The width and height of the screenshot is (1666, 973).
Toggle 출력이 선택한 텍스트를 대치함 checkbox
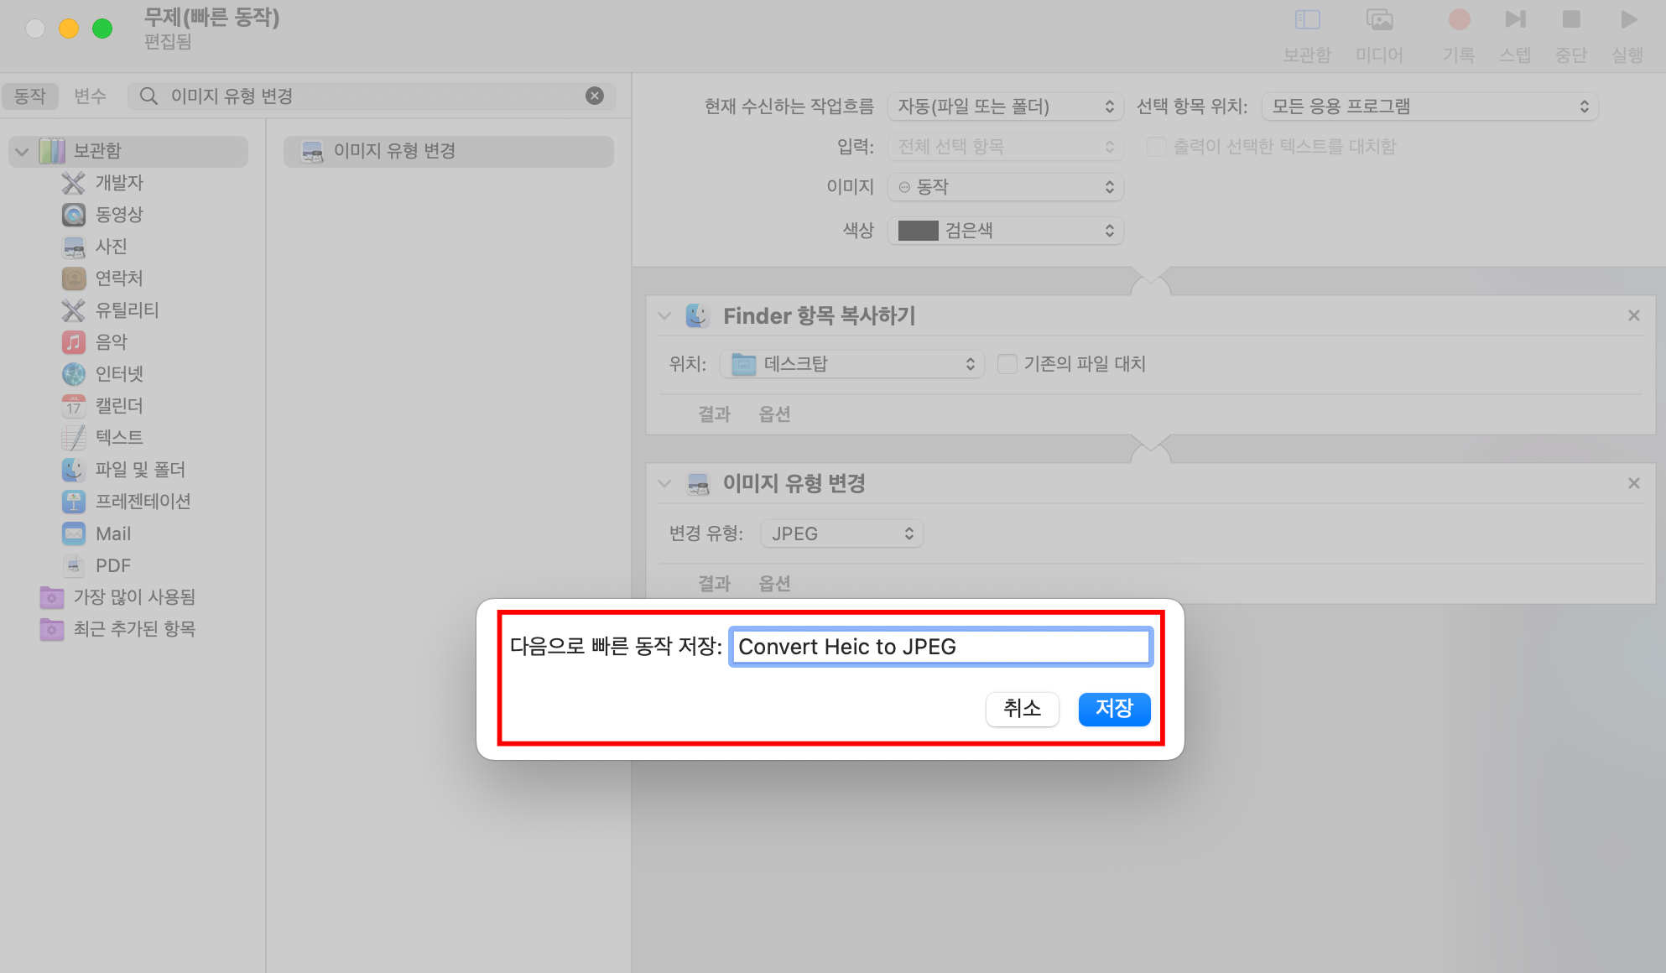[x=1156, y=147]
